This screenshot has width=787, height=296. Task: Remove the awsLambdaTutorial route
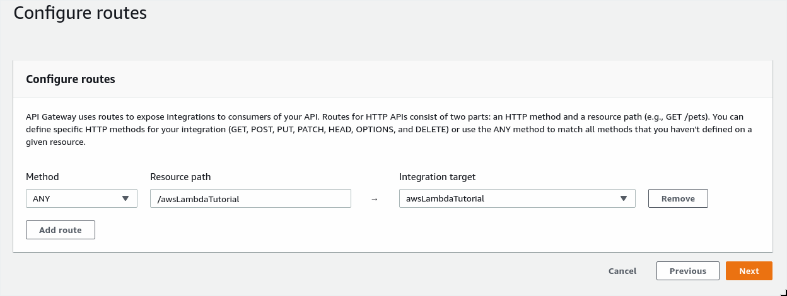point(678,198)
